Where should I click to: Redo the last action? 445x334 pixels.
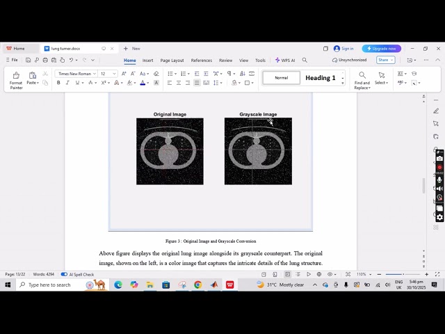point(84,61)
